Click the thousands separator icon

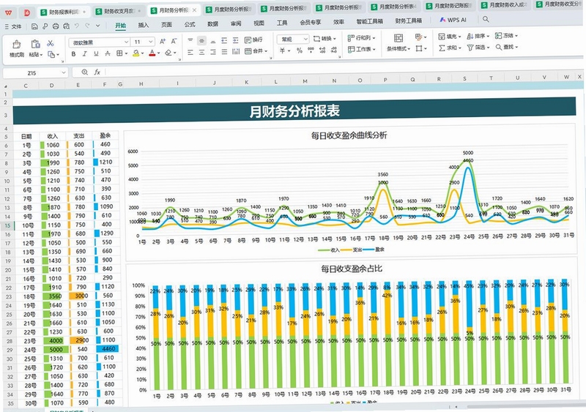click(x=311, y=50)
